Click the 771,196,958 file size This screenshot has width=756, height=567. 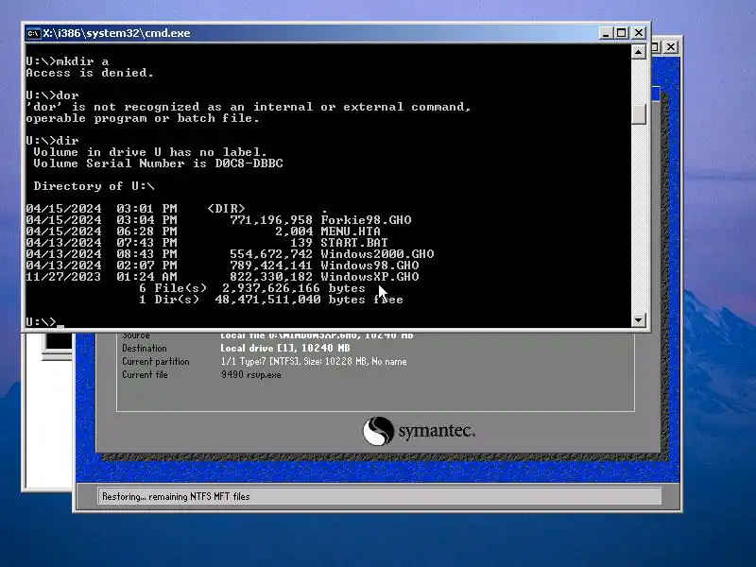[x=271, y=220]
